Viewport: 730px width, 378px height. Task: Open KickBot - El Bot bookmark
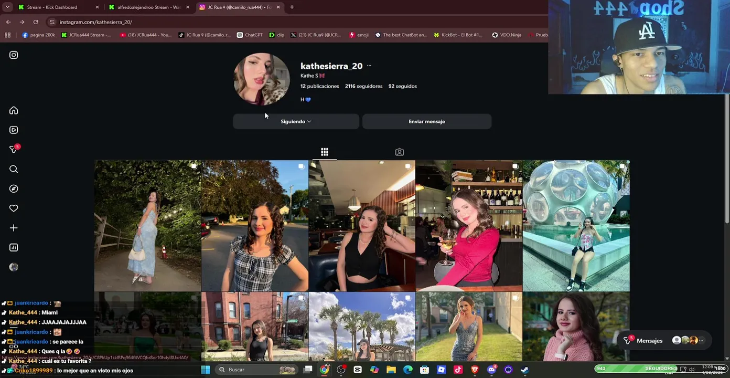pyautogui.click(x=458, y=35)
